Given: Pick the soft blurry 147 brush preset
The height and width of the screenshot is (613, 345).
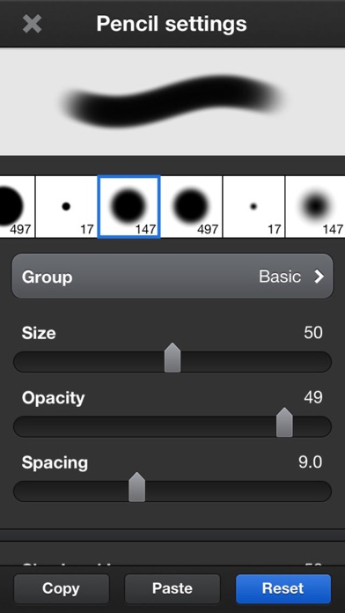Looking at the screenshot, I should click(x=315, y=206).
